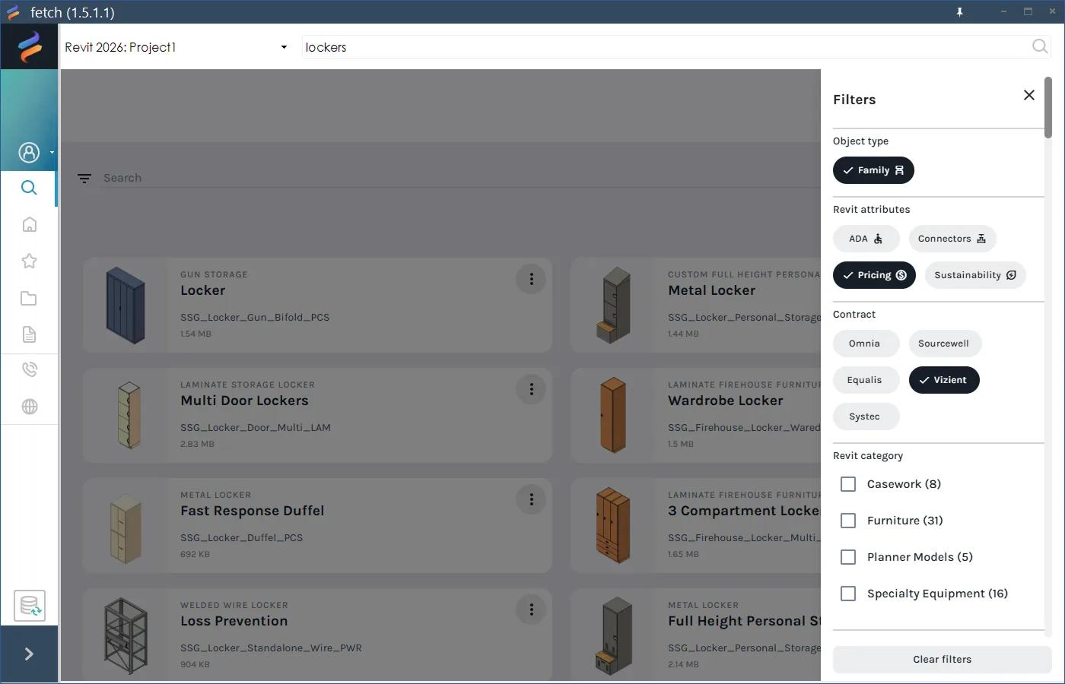Enable the ADA attribute filter chip
This screenshot has width=1065, height=684.
click(x=866, y=239)
